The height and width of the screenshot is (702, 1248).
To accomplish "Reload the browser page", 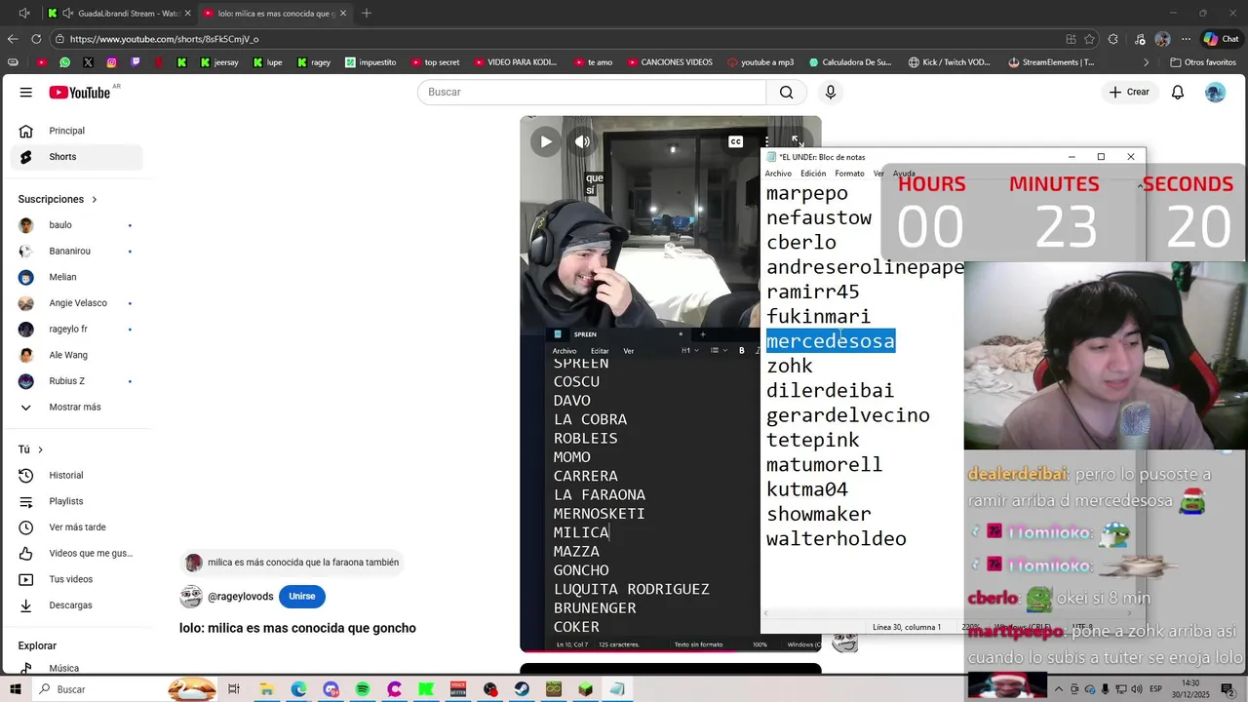I will 36,39.
